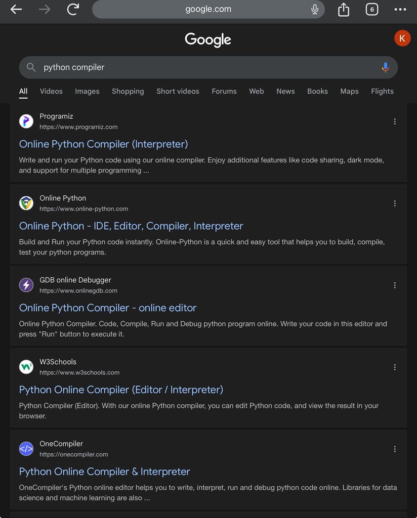
Task: Tap the address bar microphone icon
Action: tap(315, 9)
